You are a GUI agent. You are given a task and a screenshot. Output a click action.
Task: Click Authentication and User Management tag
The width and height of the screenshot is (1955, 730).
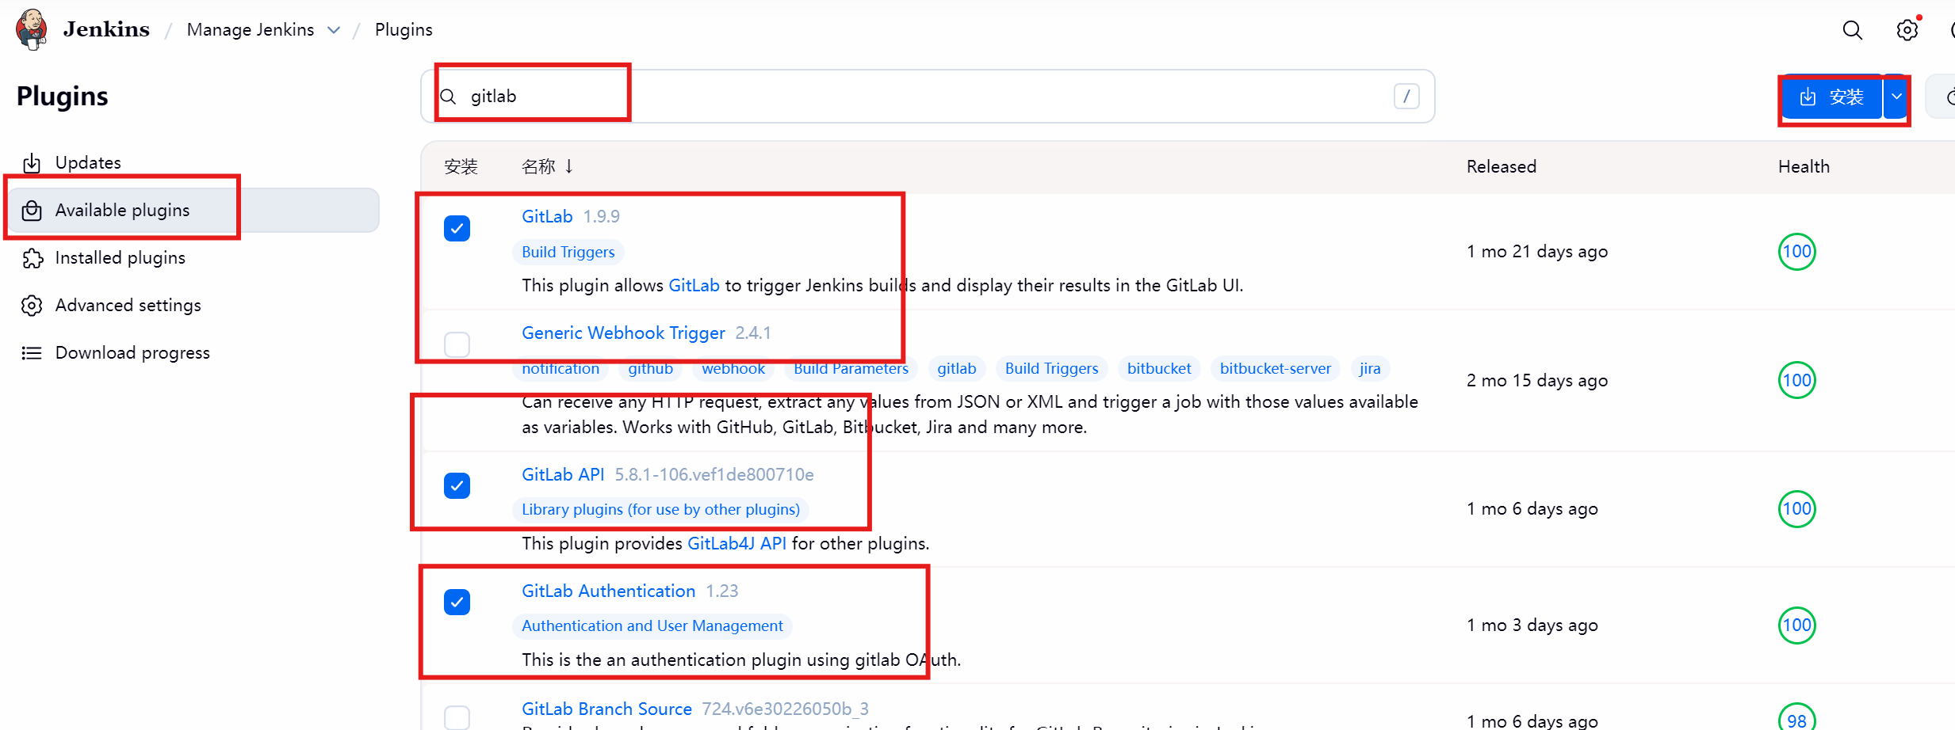652,625
